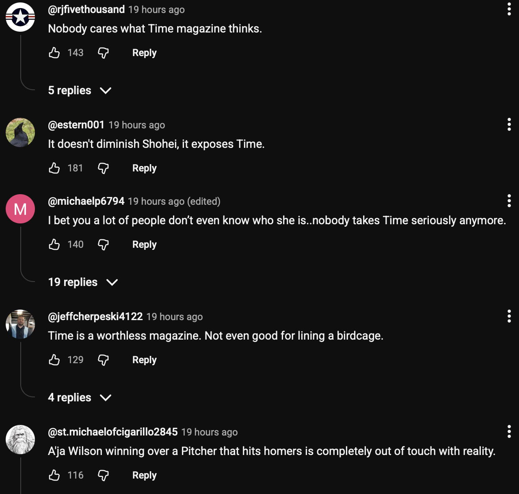
Task: Open three-dot menu on @michaelp6794's comment
Action: tap(509, 201)
